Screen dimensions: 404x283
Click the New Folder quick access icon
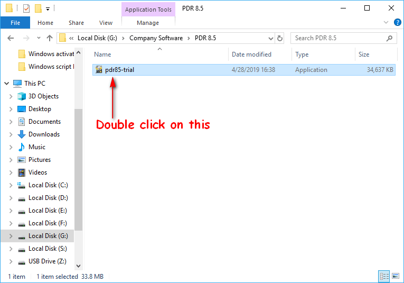pos(38,8)
